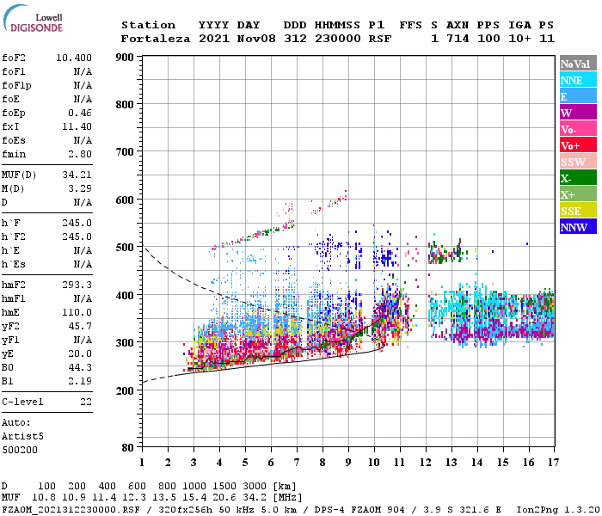
Task: Click the filename FZA0M_2021312230000.RSF
Action: (71, 509)
